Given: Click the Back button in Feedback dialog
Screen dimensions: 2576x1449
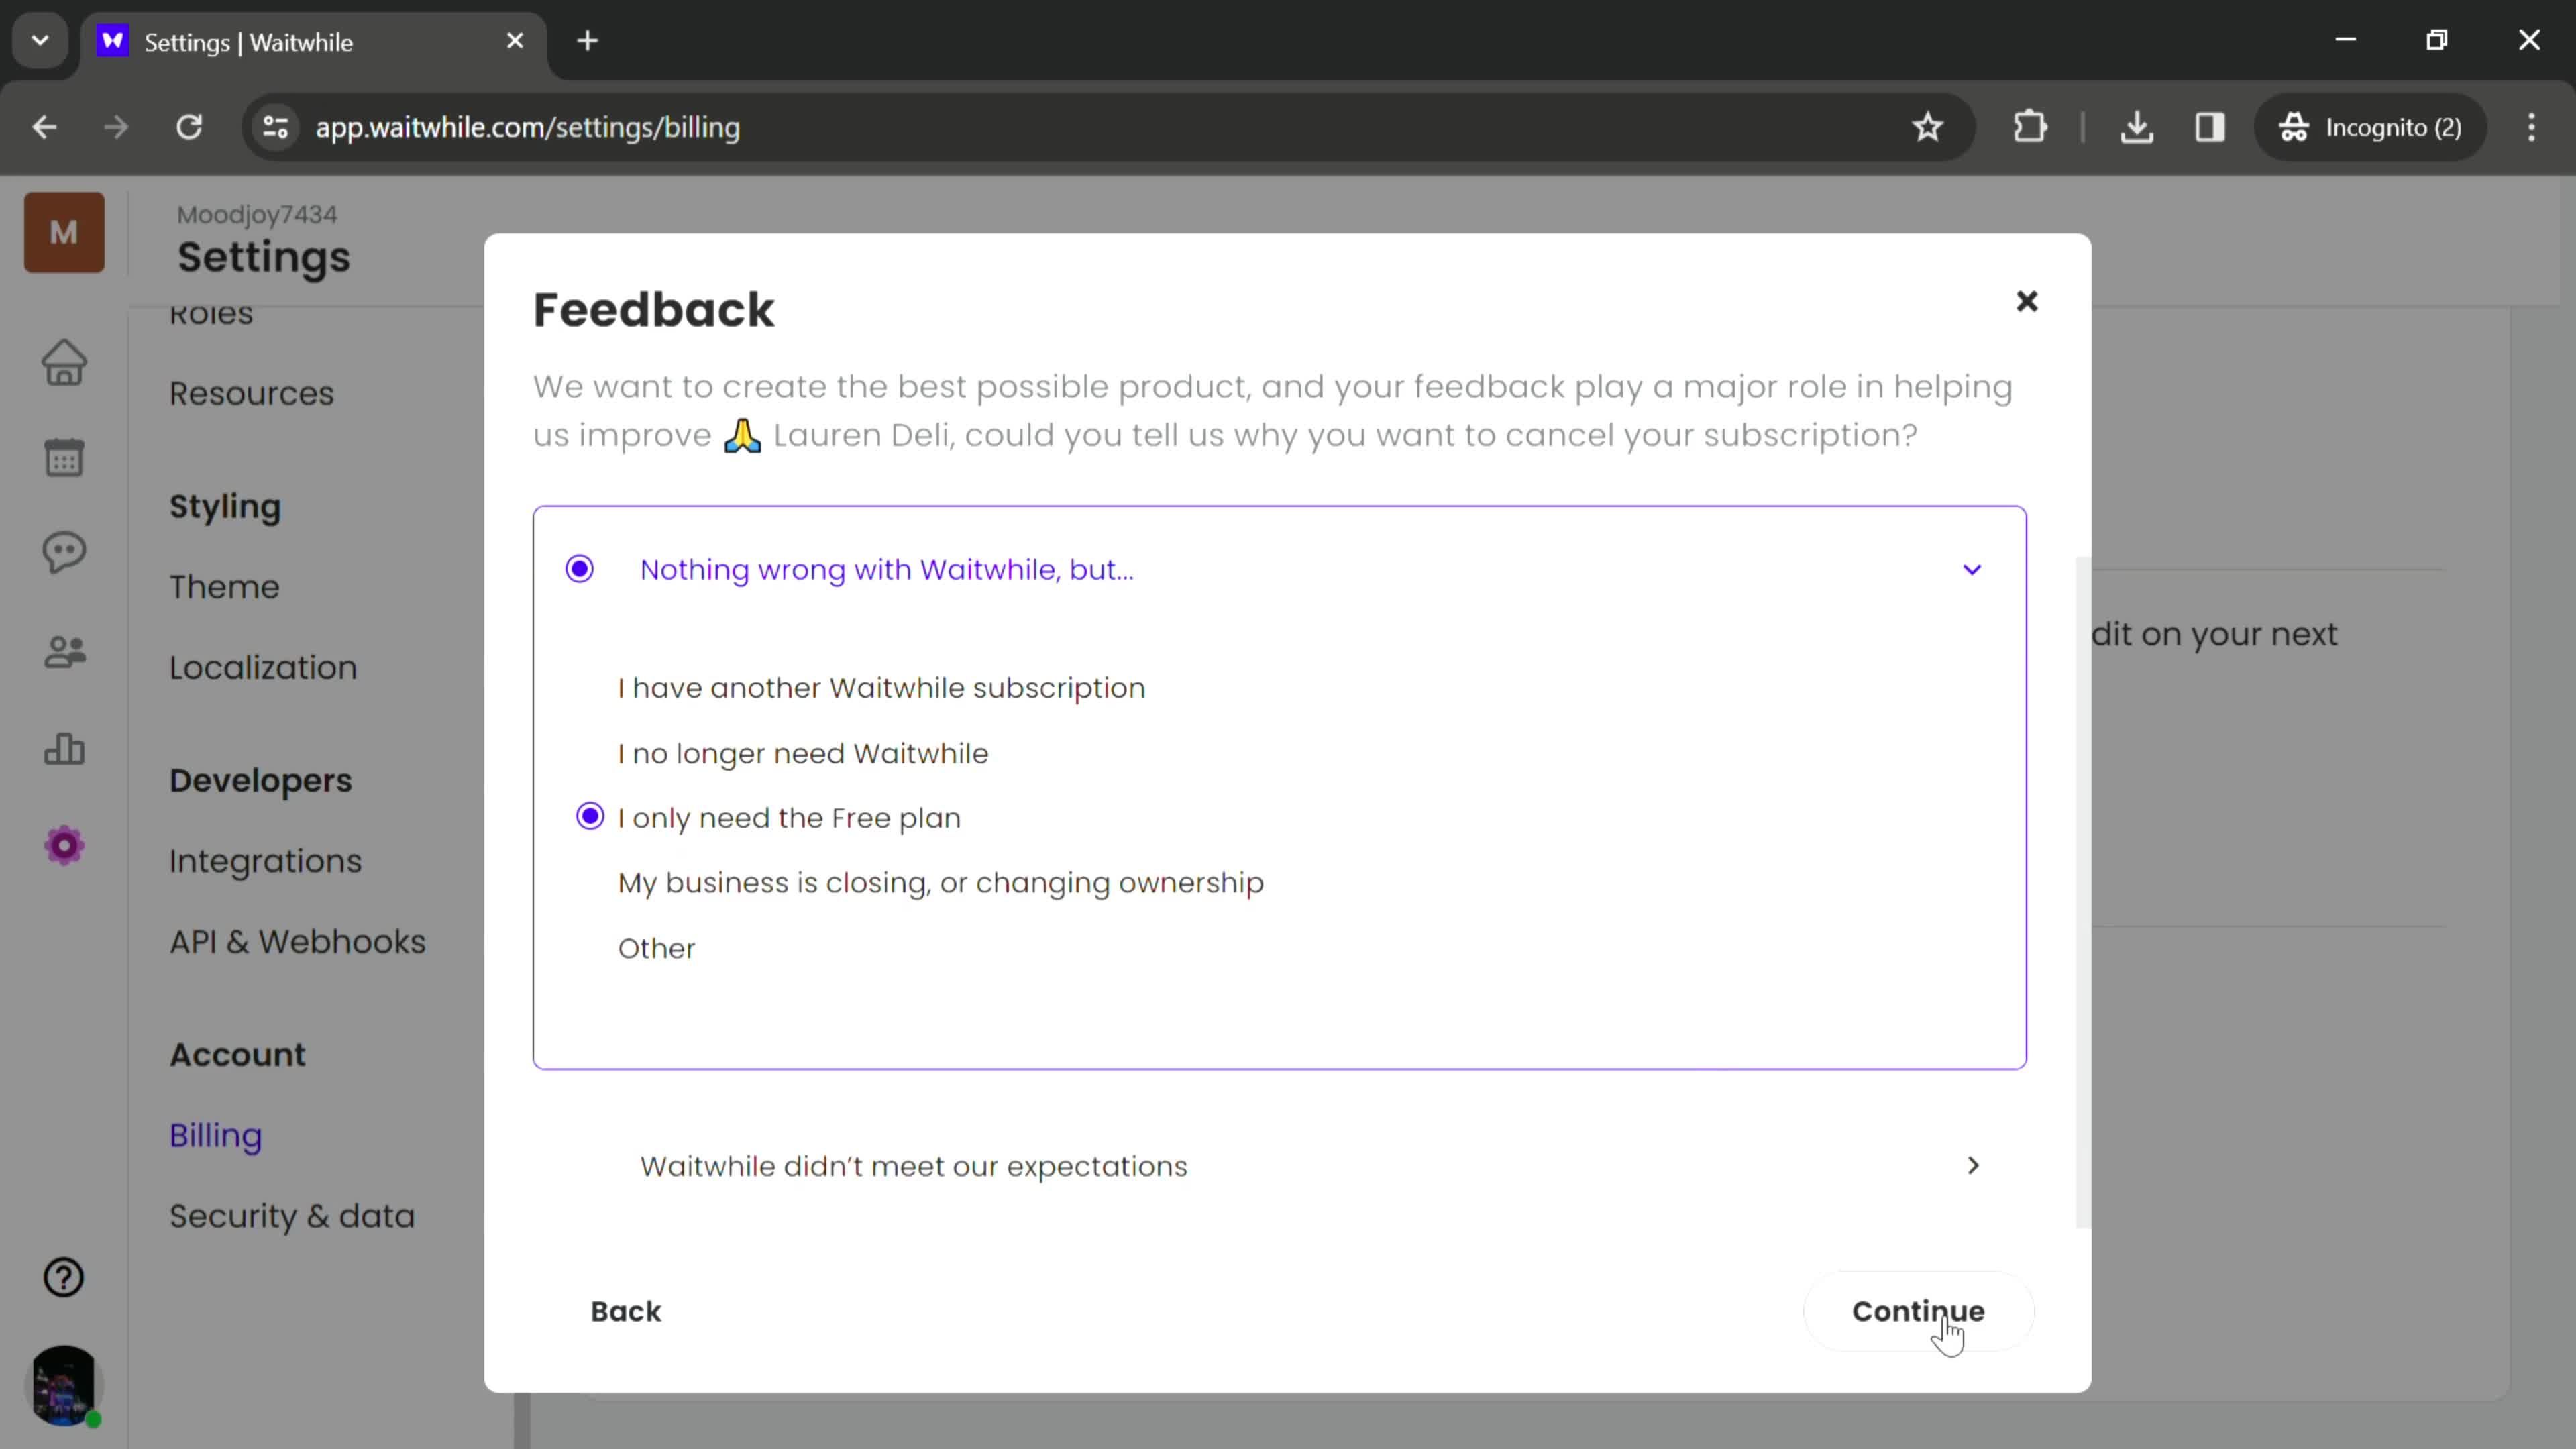Looking at the screenshot, I should pos(625,1311).
